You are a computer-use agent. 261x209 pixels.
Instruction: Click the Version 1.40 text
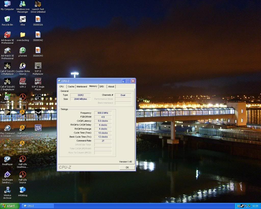coord(125,162)
